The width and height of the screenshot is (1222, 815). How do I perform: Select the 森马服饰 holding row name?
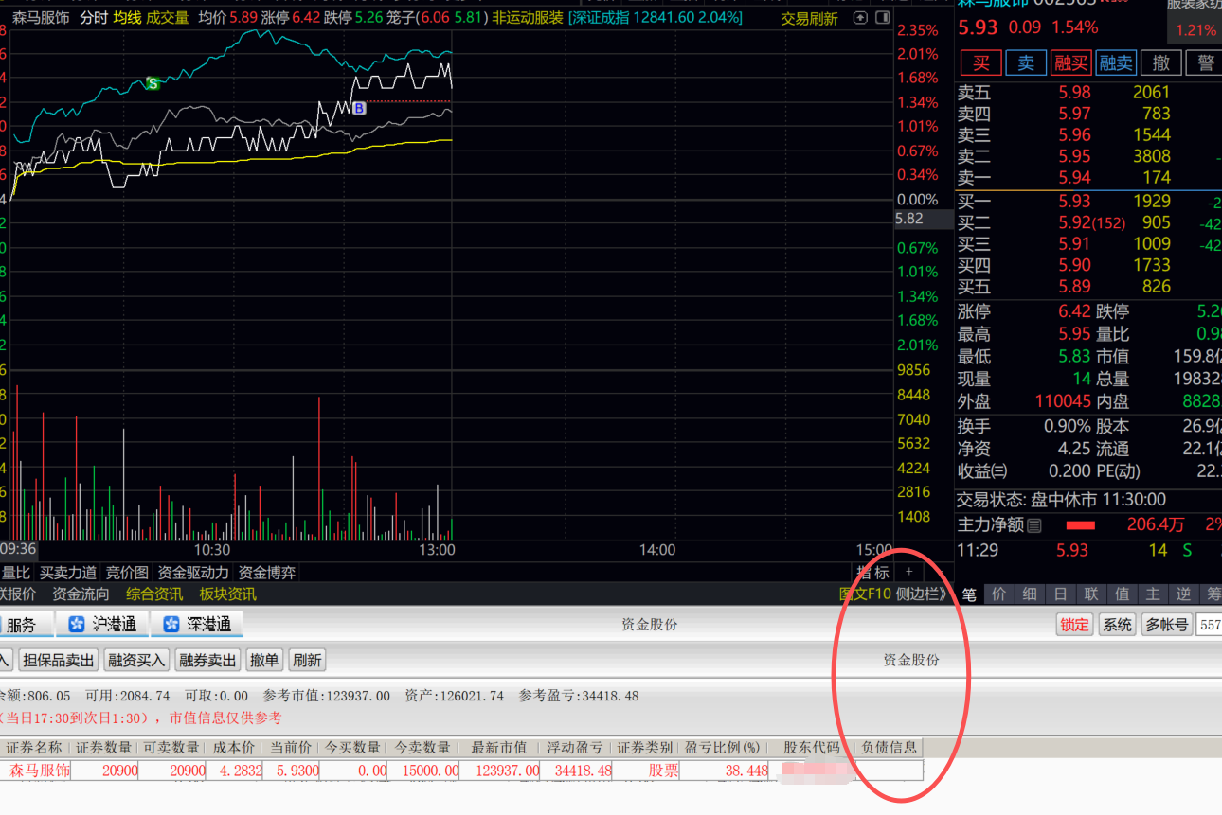(x=40, y=771)
